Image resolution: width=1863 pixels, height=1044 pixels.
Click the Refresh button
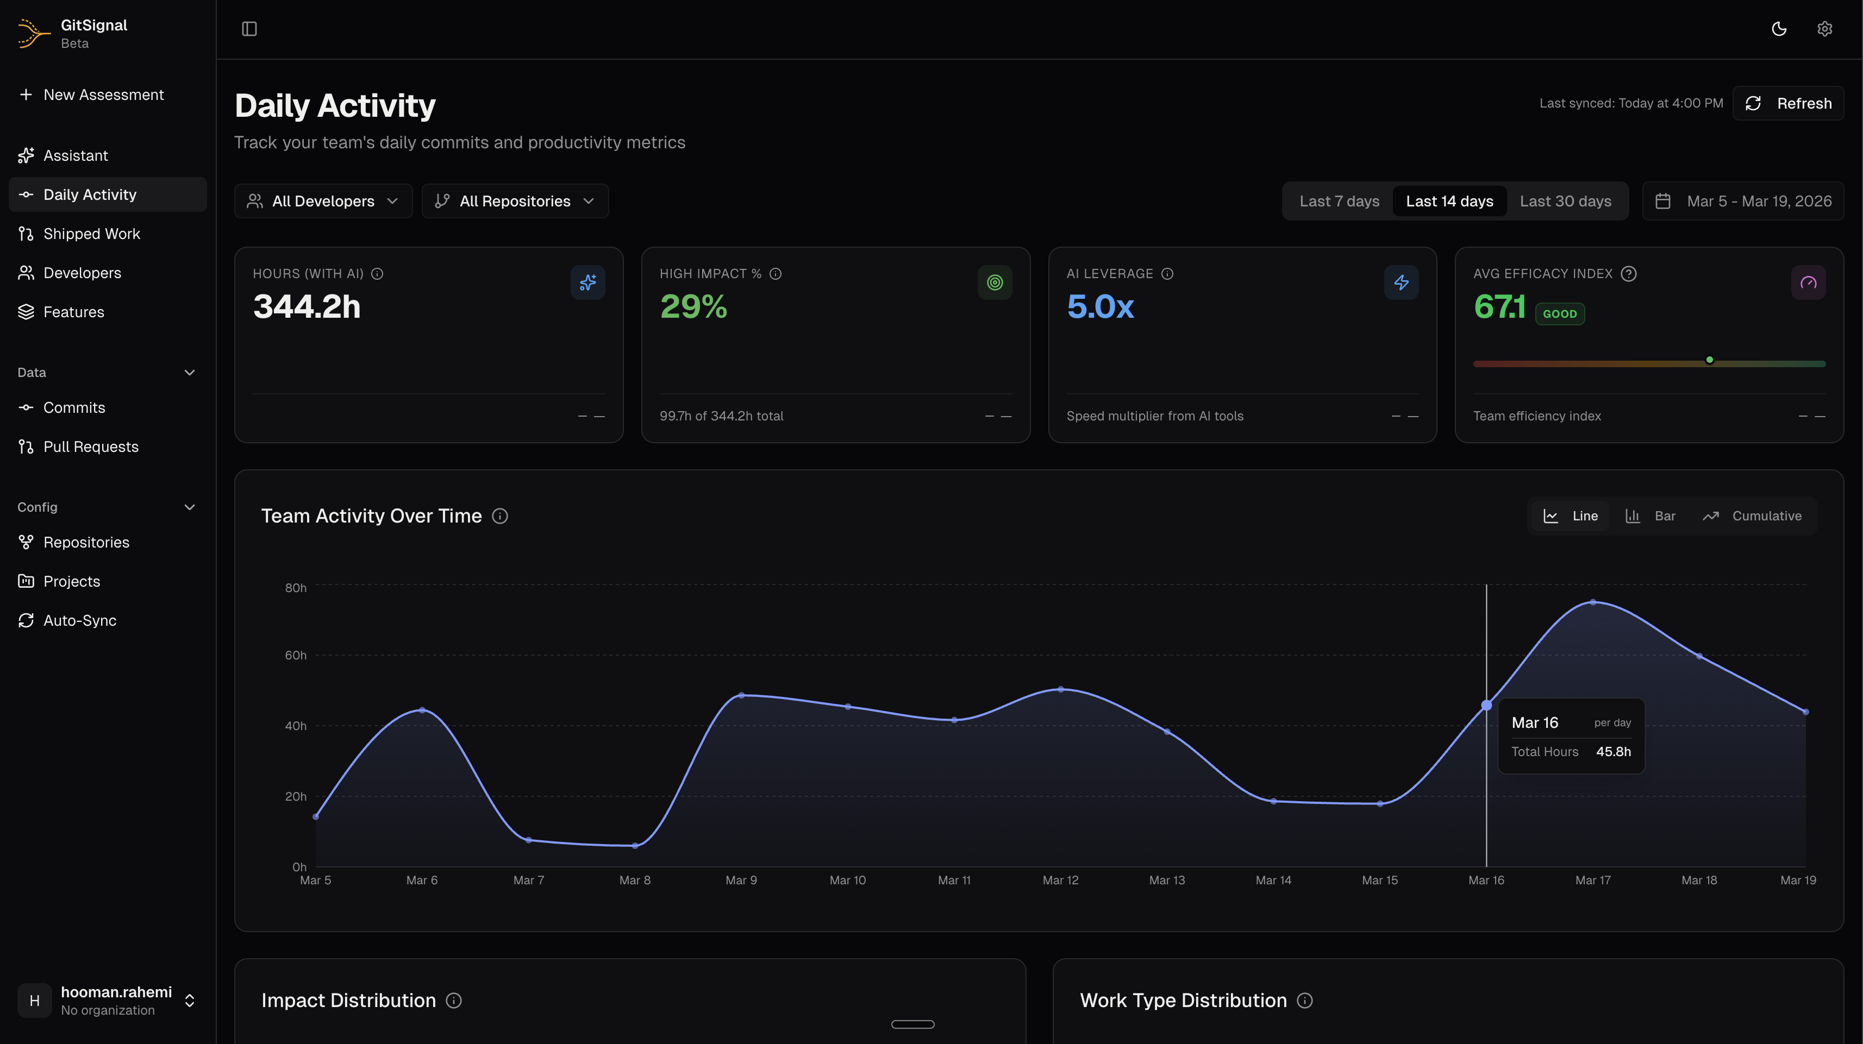point(1788,103)
